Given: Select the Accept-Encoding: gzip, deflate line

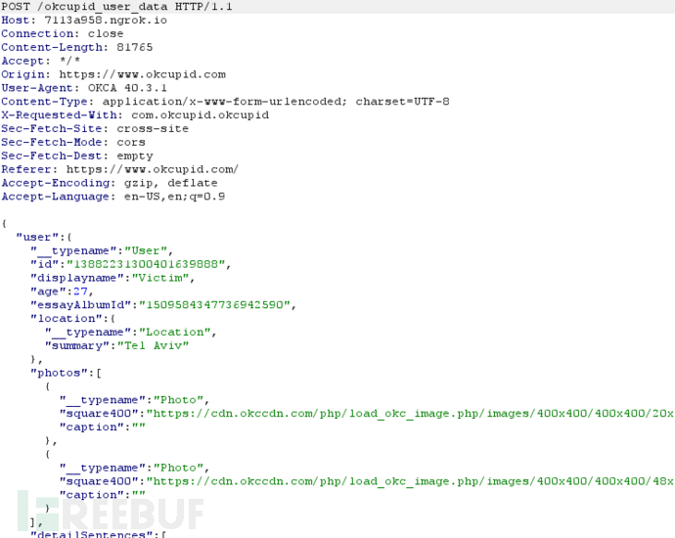Looking at the screenshot, I should point(110,183).
